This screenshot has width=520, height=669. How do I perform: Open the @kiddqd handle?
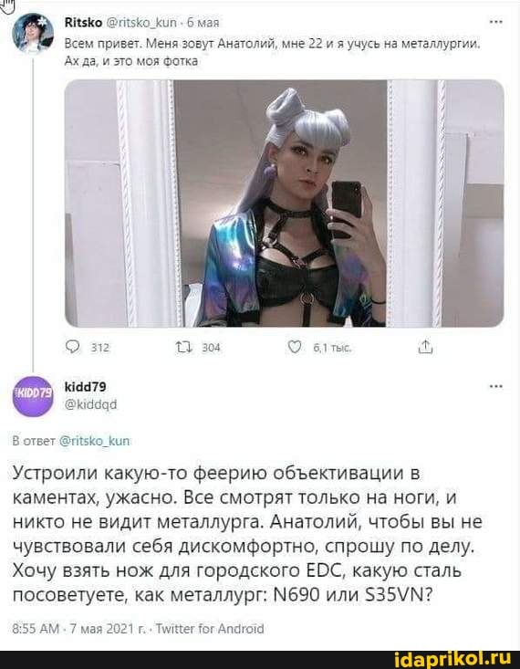pos(90,404)
